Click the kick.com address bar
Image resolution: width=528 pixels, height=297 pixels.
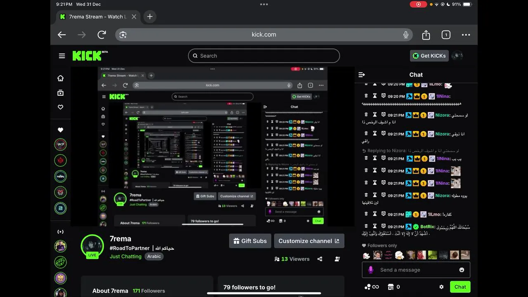click(264, 35)
